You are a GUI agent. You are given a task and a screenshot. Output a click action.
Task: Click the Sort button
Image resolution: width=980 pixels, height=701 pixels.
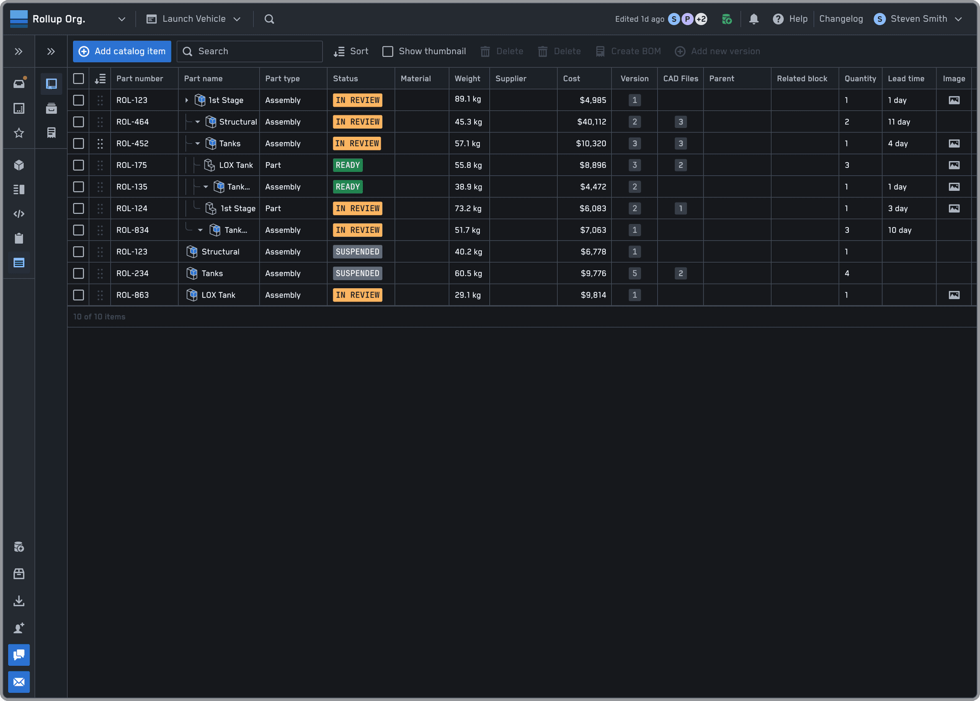tap(351, 52)
